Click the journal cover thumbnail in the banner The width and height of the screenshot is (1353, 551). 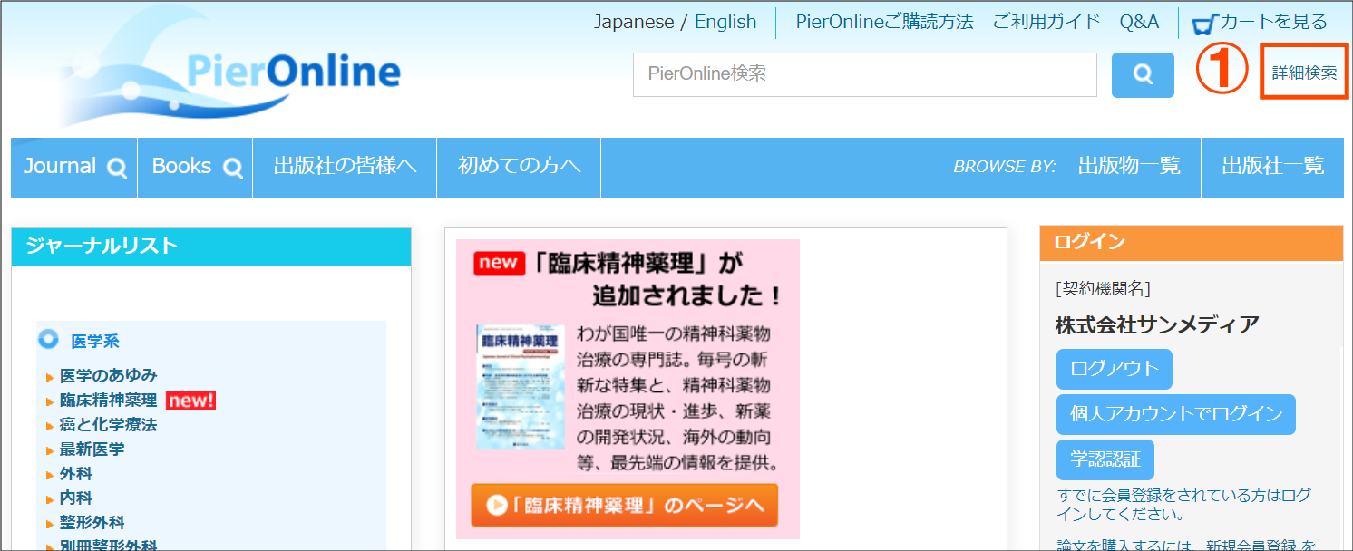[x=521, y=388]
